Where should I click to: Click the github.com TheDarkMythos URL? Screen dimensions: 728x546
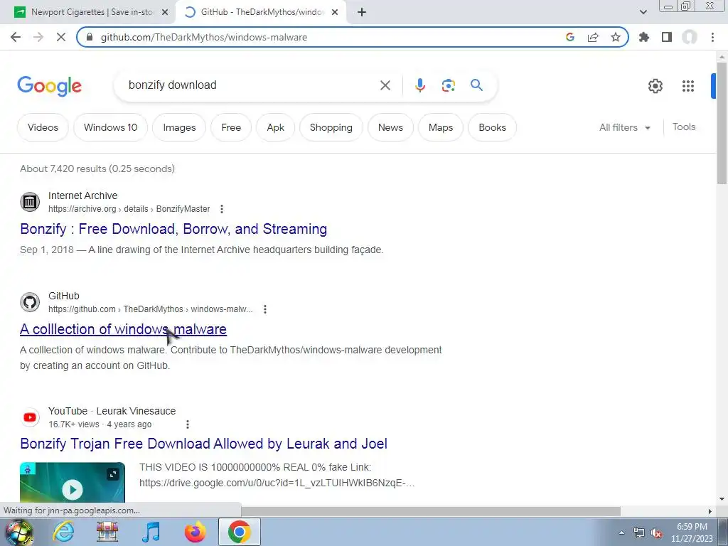(151, 309)
